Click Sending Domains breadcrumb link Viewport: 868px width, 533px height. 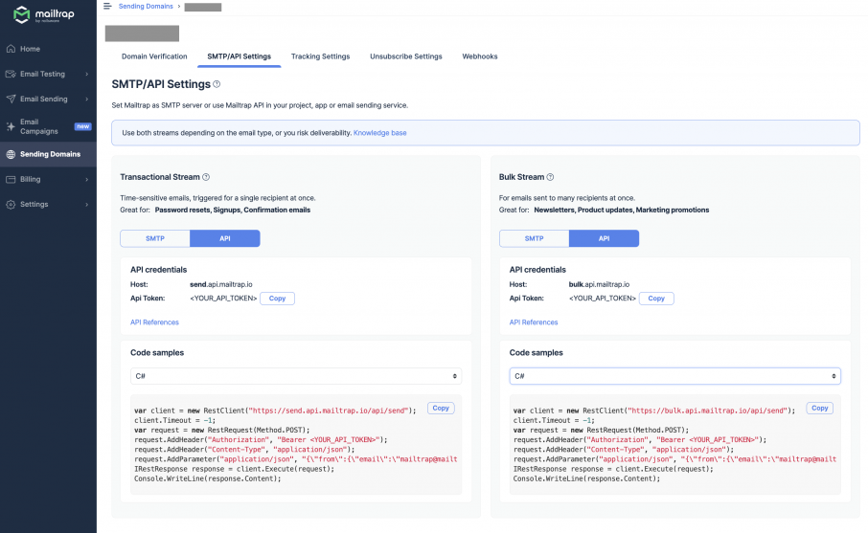147,7
